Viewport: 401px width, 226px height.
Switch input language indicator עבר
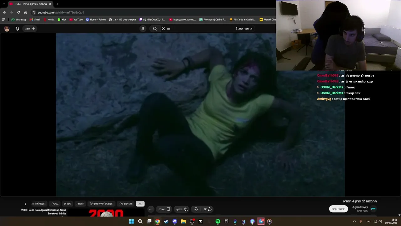point(368,221)
